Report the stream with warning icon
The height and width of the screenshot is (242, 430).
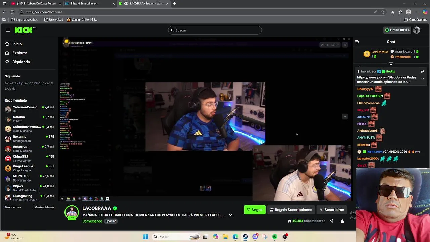coord(342,221)
